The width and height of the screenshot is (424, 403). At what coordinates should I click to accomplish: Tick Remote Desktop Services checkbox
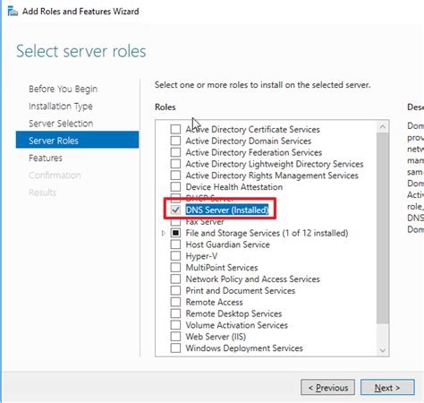coord(175,313)
